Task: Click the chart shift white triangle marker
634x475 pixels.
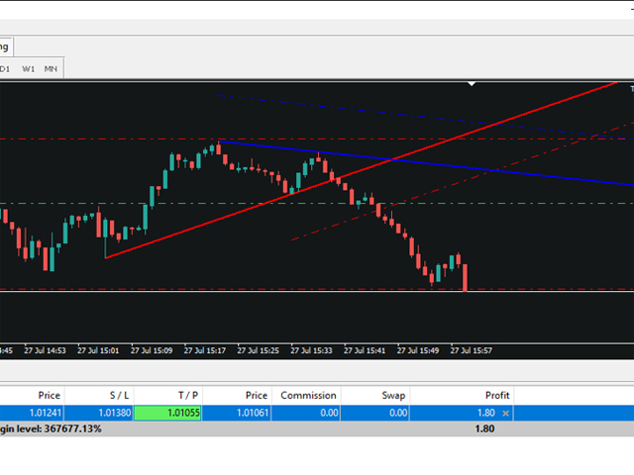Action: [x=472, y=84]
